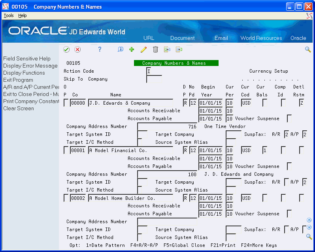This screenshot has height=252, width=315.
Task: Click the F5=Global Close function key text
Action: pos(184,245)
